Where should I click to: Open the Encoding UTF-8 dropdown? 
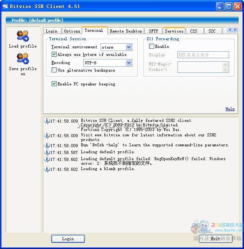[129, 63]
